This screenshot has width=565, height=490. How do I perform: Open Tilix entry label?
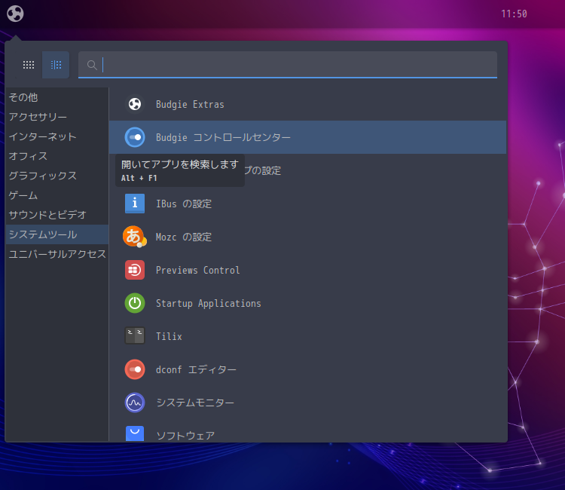tap(169, 336)
